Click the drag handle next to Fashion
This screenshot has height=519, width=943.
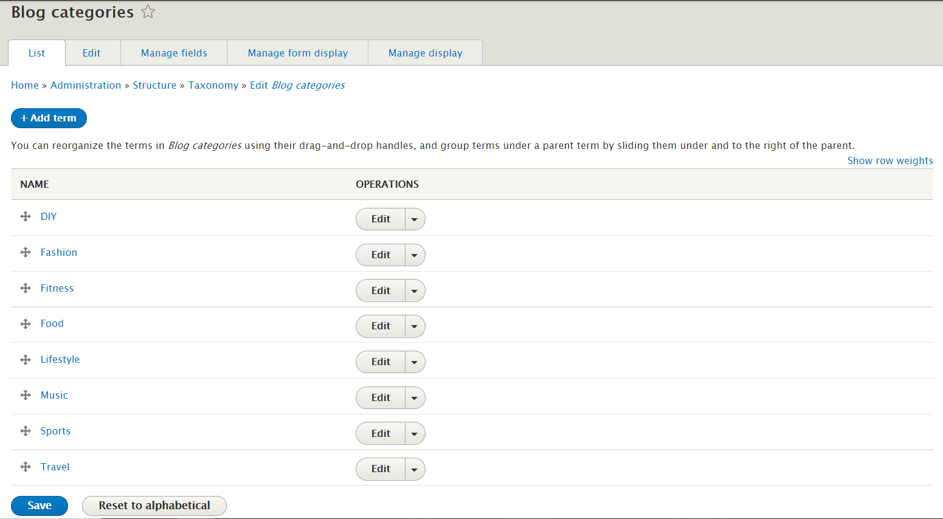coord(26,252)
